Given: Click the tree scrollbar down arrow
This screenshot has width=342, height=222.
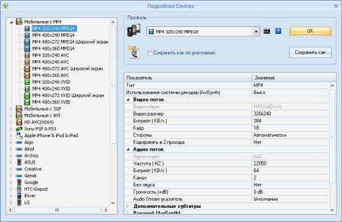Looking at the screenshot, I should pos(113,204).
